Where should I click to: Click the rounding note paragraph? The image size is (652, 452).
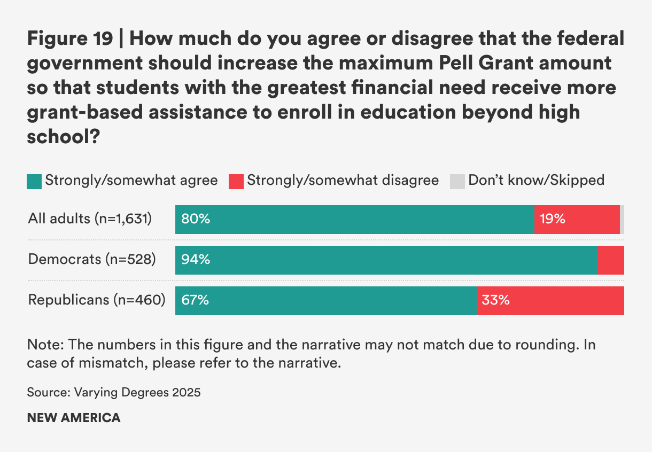pos(312,354)
